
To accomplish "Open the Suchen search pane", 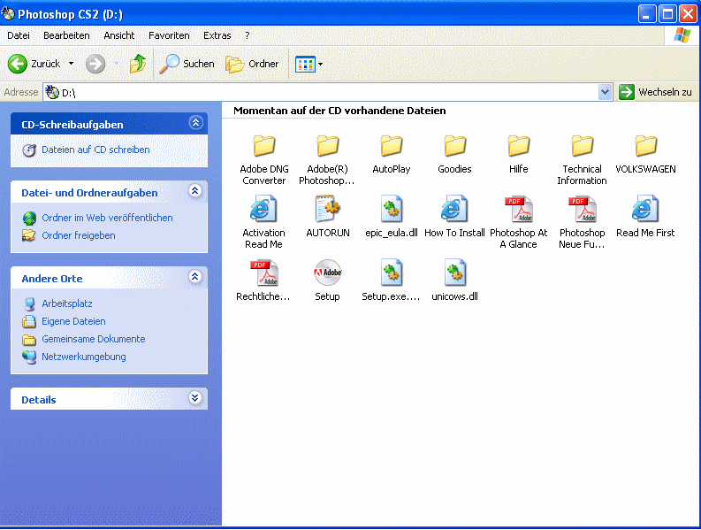I will (187, 64).
